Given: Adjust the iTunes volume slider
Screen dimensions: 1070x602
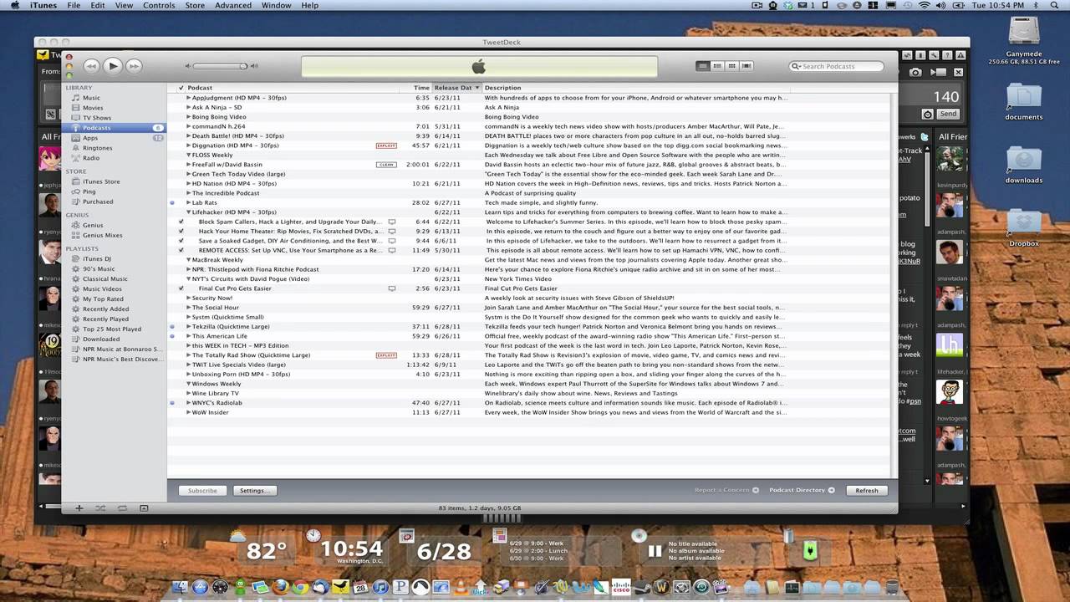Looking at the screenshot, I should click(x=222, y=66).
